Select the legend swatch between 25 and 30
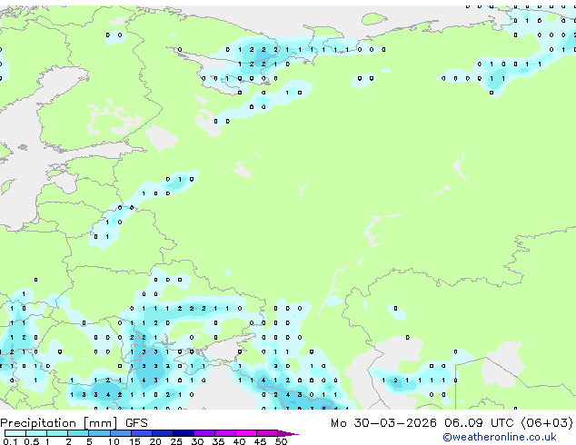Image resolution: width=576 pixels, height=445 pixels. [183, 433]
